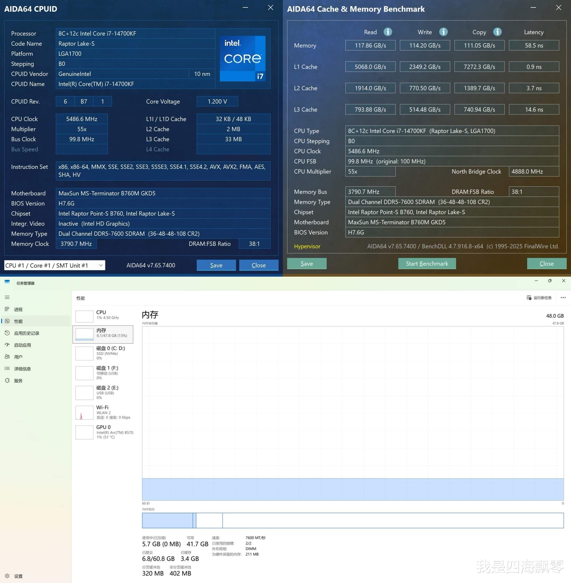This screenshot has height=583, width=571.
Task: Select the CPU performance thumbnail
Action: coord(84,316)
